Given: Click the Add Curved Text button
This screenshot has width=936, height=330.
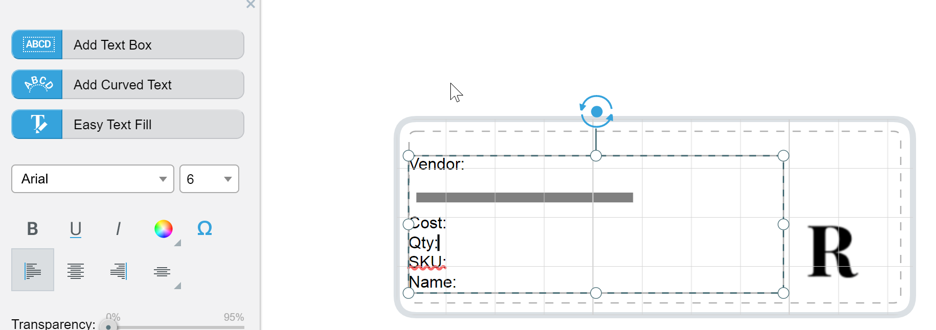Looking at the screenshot, I should (x=152, y=84).
